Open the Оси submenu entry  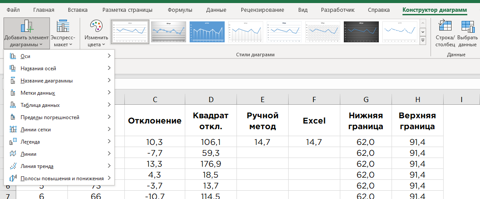click(x=59, y=56)
